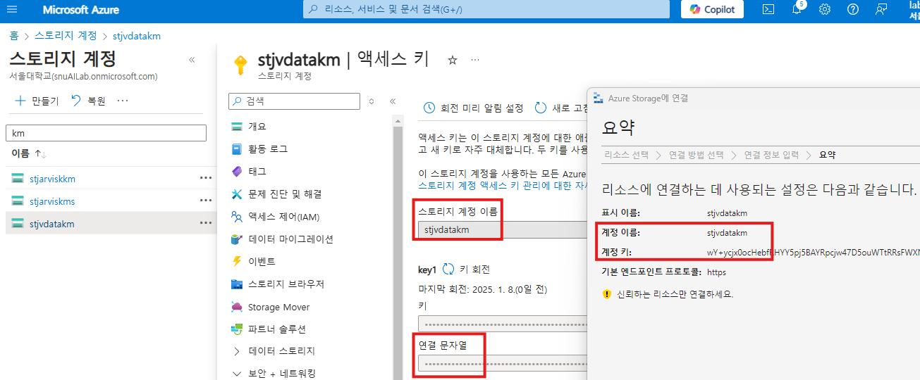The width and height of the screenshot is (920, 380).
Task: Click the Microsoft Azure home logo text
Action: 81,10
